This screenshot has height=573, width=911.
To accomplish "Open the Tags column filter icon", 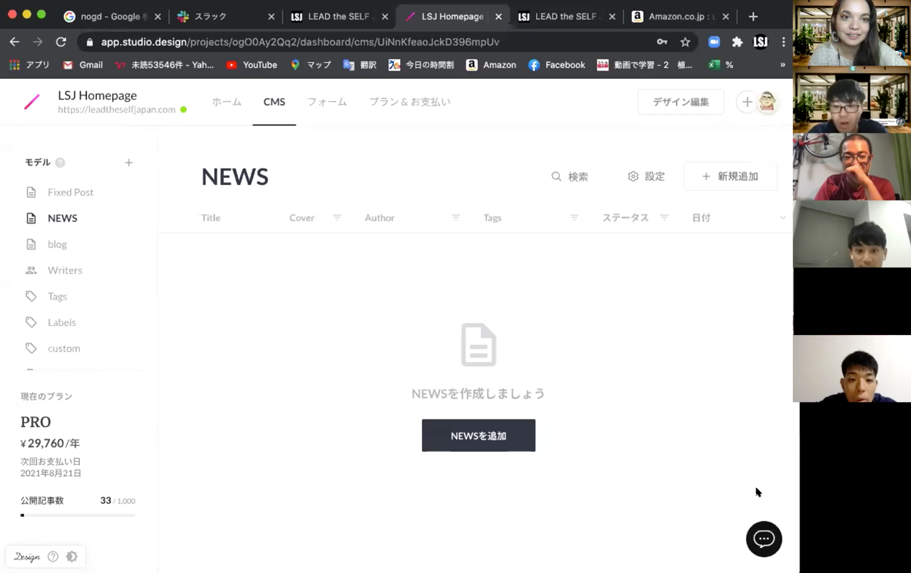I will (574, 217).
